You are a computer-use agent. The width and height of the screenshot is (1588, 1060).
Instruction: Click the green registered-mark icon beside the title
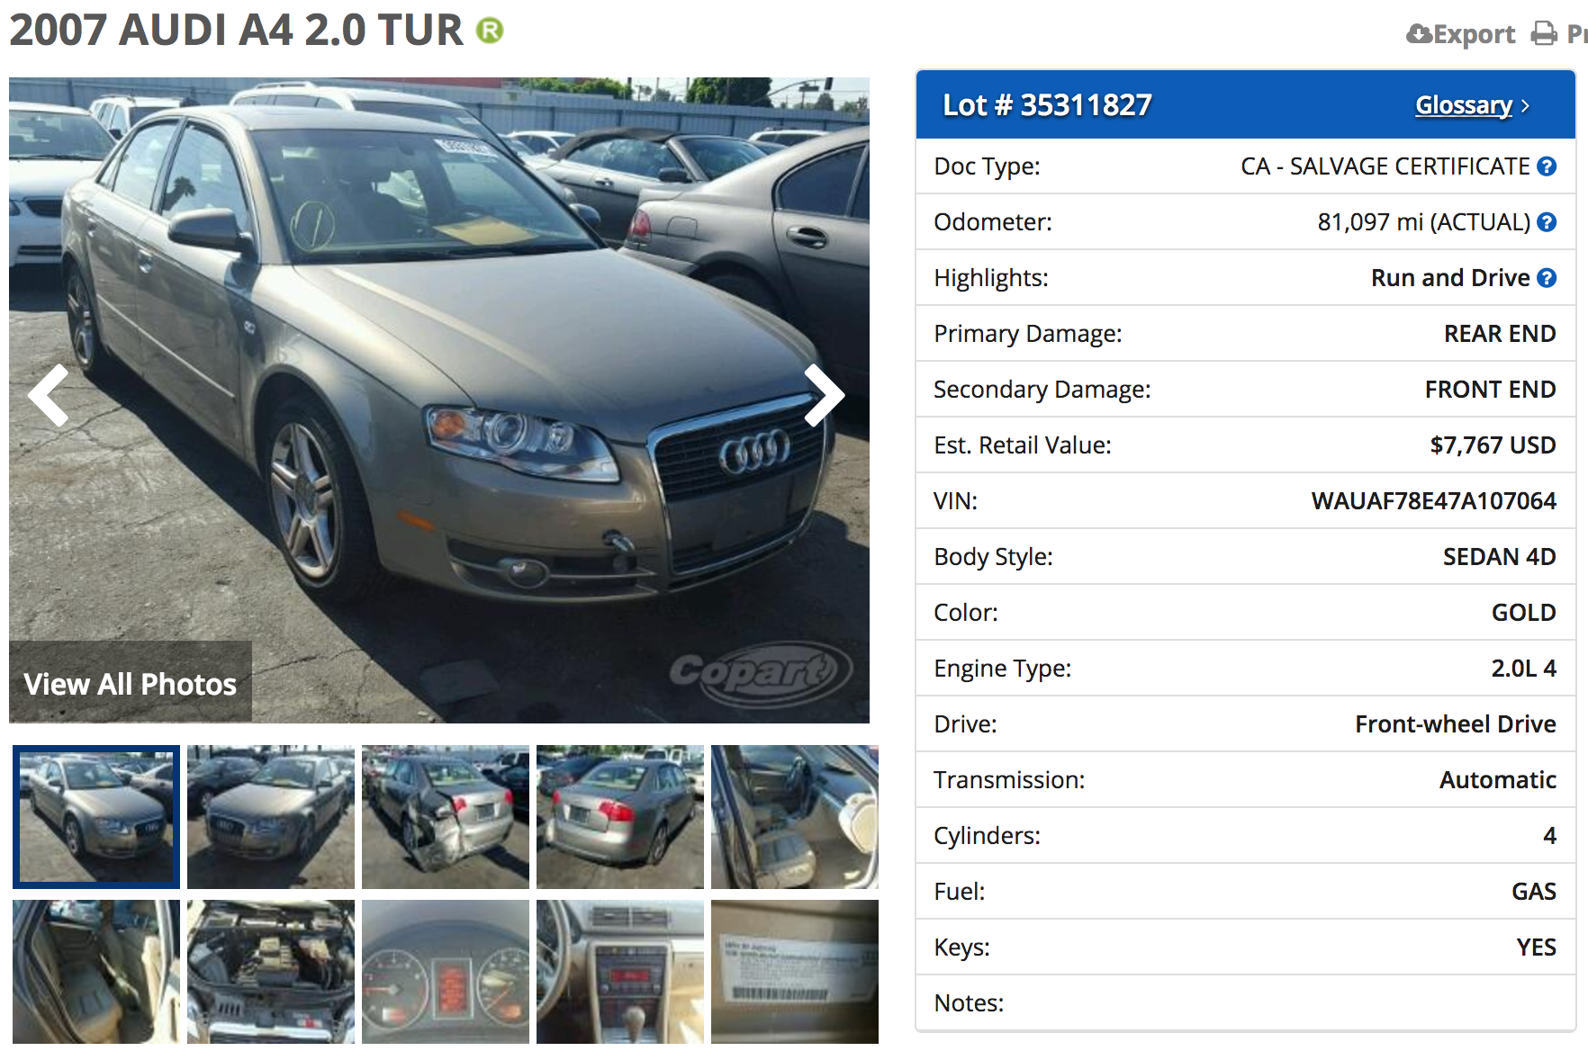[490, 31]
